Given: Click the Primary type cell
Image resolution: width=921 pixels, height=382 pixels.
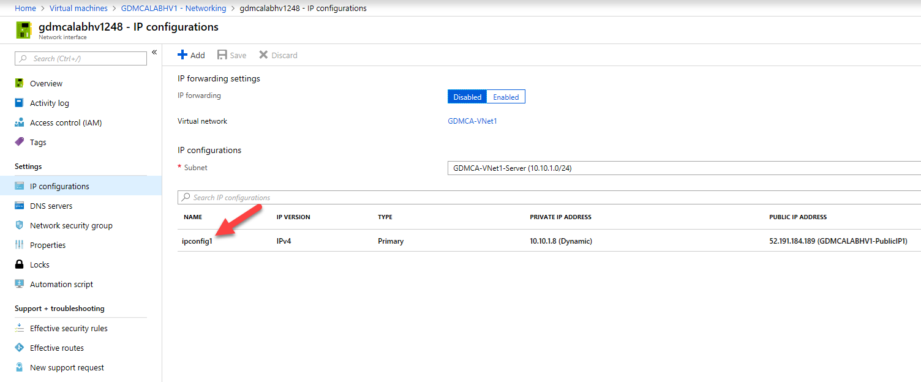Looking at the screenshot, I should click(391, 241).
